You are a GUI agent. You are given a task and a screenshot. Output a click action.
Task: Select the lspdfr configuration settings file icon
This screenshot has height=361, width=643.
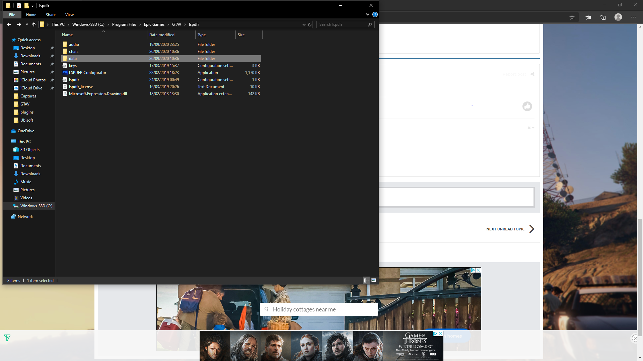[x=65, y=79]
